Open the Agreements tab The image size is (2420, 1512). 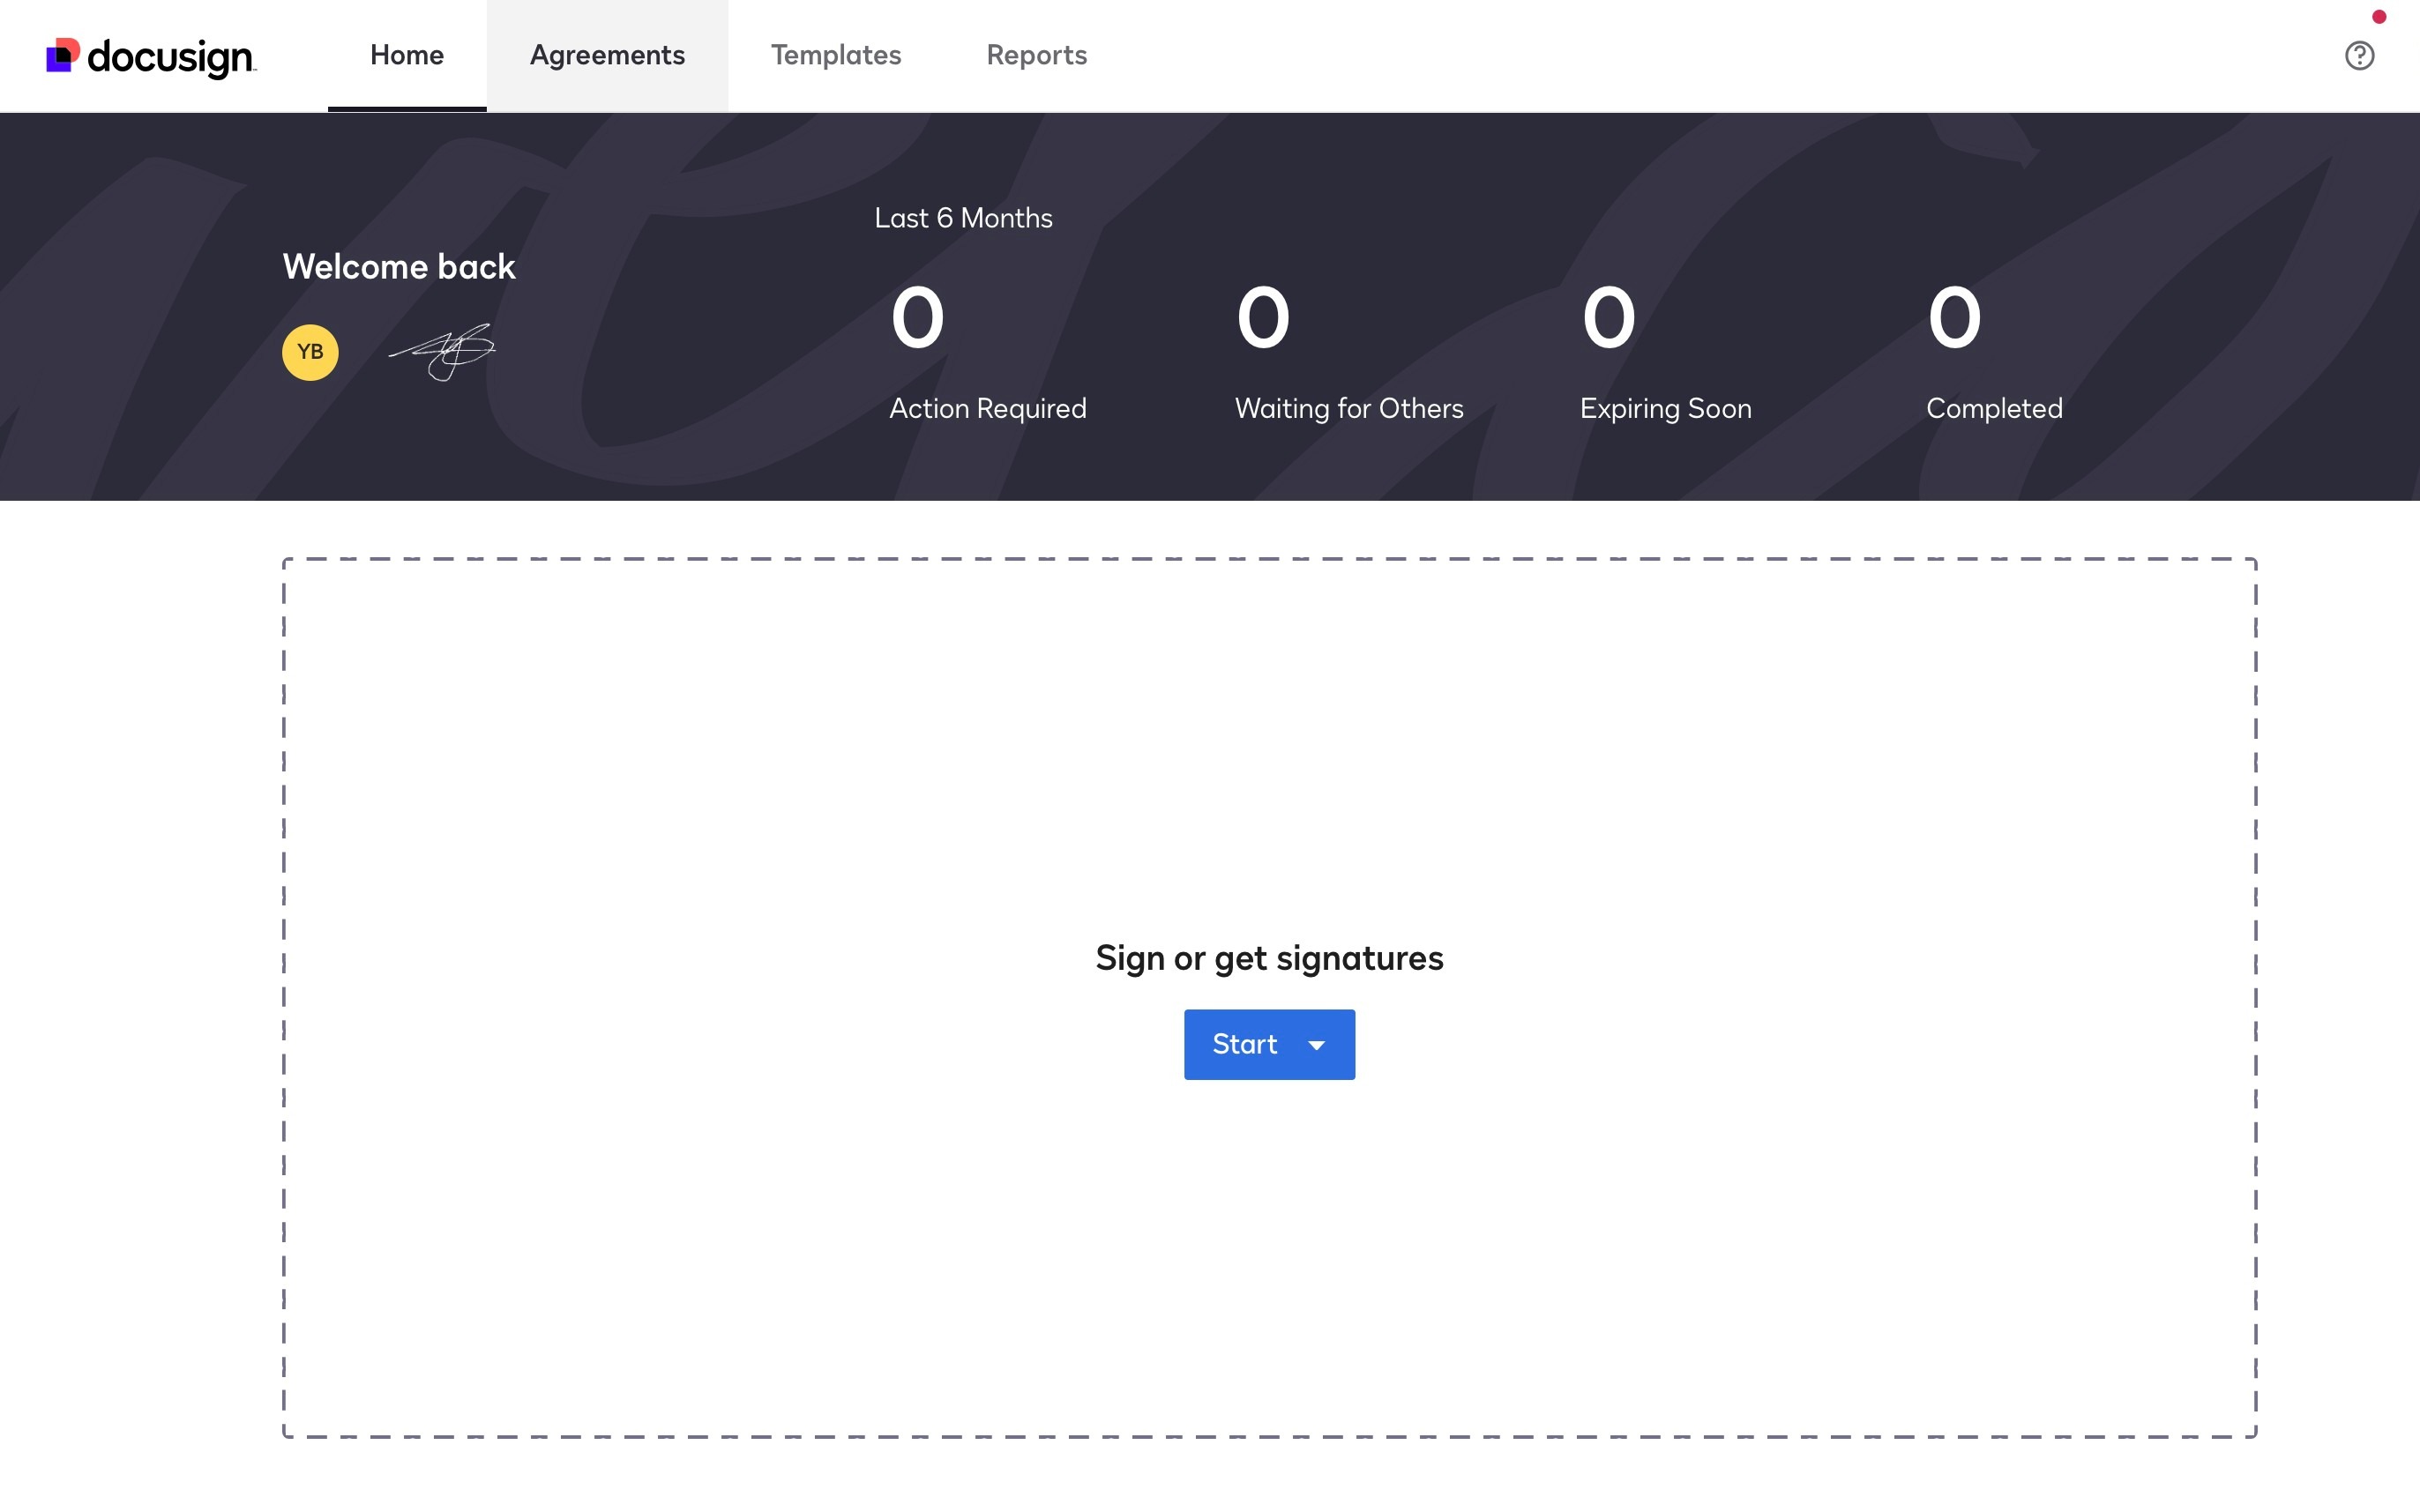tap(607, 55)
